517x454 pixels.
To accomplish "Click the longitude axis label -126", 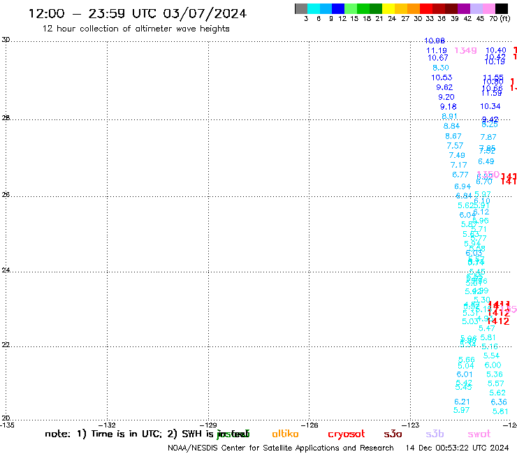I will [x=310, y=425].
